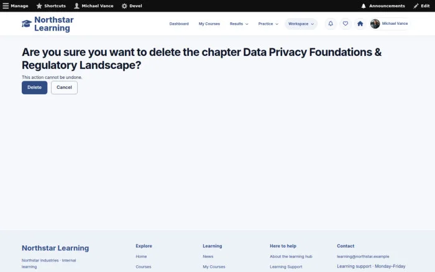This screenshot has height=272, width=435.
Task: Click the graduation cap logo icon
Action: pyautogui.click(x=27, y=24)
